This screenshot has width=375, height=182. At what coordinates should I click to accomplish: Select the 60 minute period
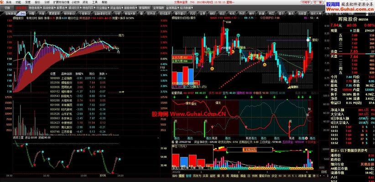[280, 176]
